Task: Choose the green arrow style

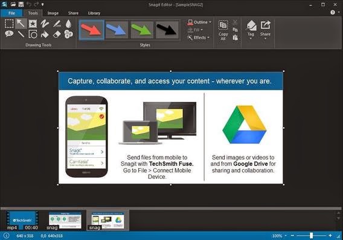Action: click(x=142, y=30)
